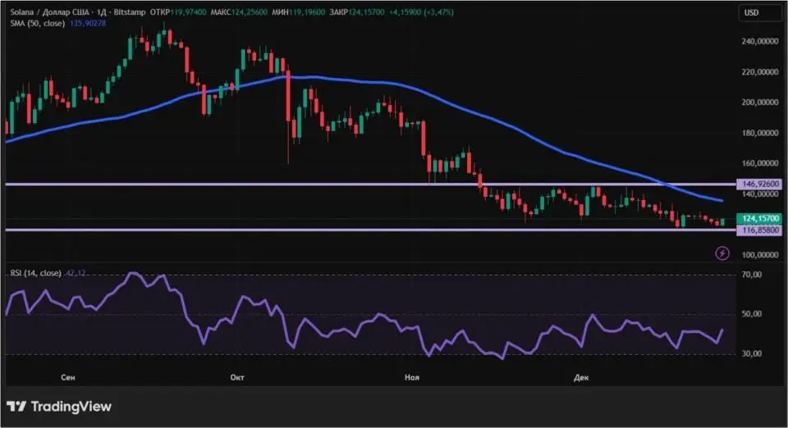
Task: Click the Сен month label on time axis
Action: click(69, 377)
